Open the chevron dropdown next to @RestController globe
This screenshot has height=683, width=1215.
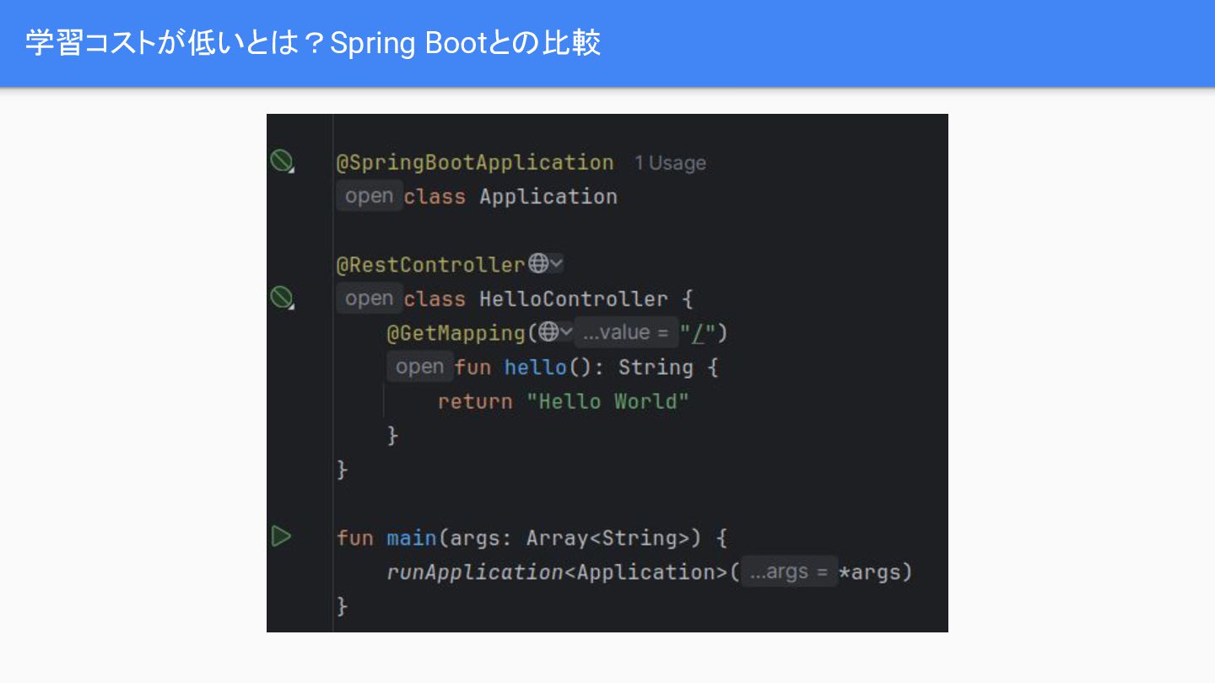click(556, 264)
